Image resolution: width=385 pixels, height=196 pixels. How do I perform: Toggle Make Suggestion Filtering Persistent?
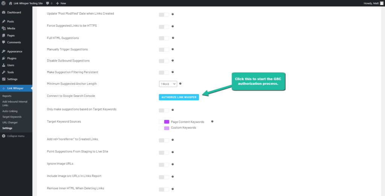coord(164,72)
